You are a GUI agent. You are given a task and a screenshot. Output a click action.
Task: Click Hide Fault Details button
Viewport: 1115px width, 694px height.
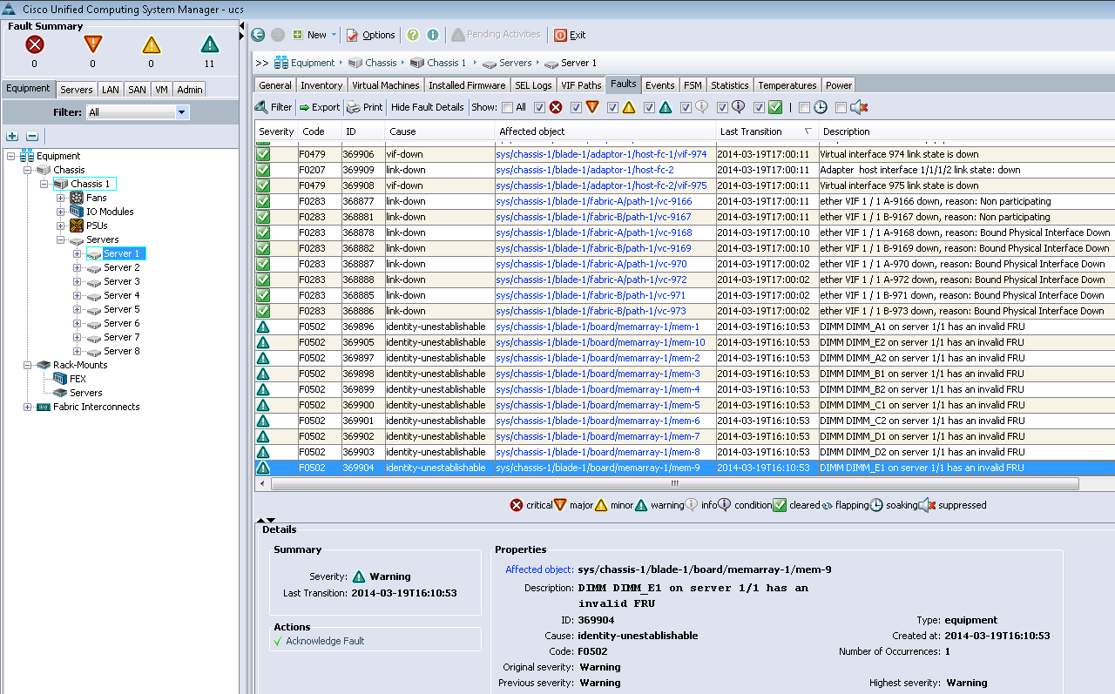point(427,107)
